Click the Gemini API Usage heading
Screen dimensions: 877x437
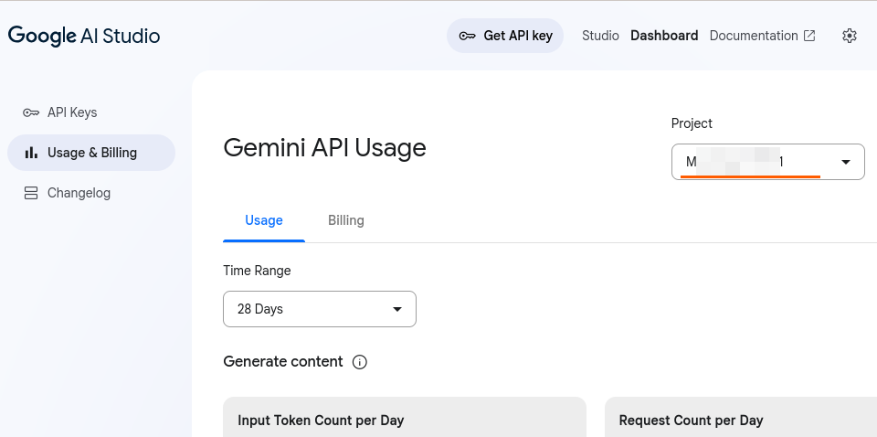(x=324, y=148)
